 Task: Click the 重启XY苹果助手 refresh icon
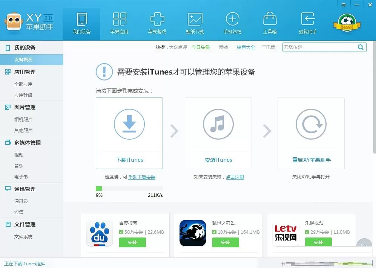pos(311,124)
